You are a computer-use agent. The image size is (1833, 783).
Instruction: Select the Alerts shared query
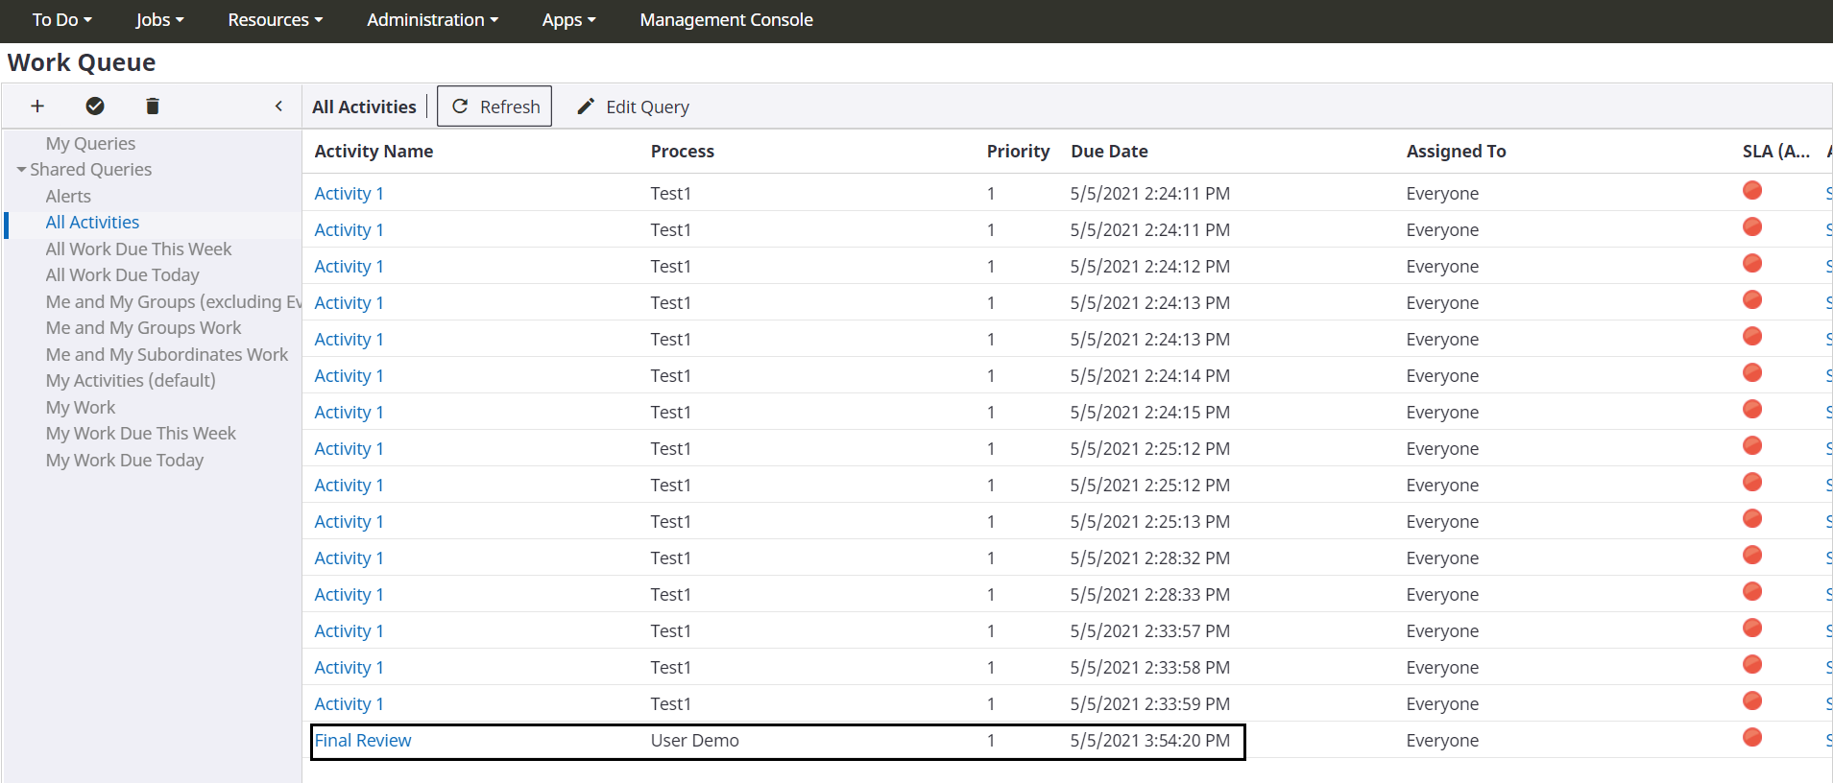point(68,197)
